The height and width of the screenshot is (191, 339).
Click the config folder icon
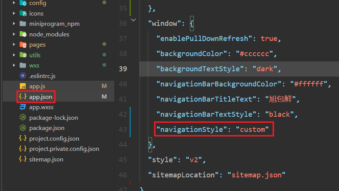(23, 3)
